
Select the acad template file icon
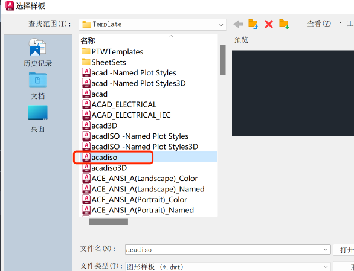click(86, 94)
